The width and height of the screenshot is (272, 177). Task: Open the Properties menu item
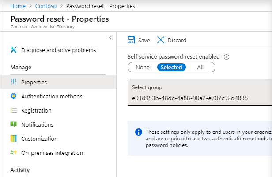coord(34,82)
